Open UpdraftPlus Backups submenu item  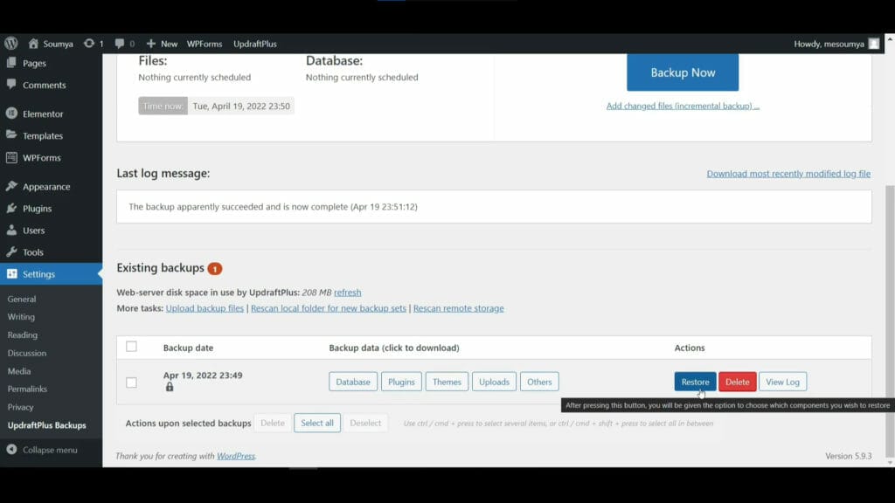(47, 425)
